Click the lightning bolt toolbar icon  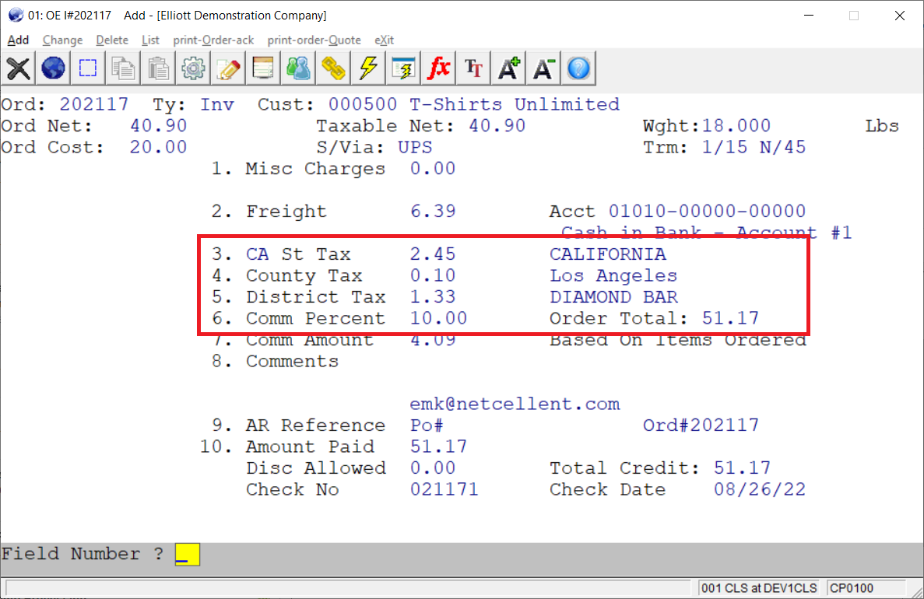pyautogui.click(x=368, y=68)
